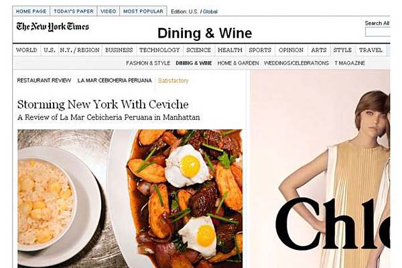Go to Home & Garden subsection

(x=238, y=63)
